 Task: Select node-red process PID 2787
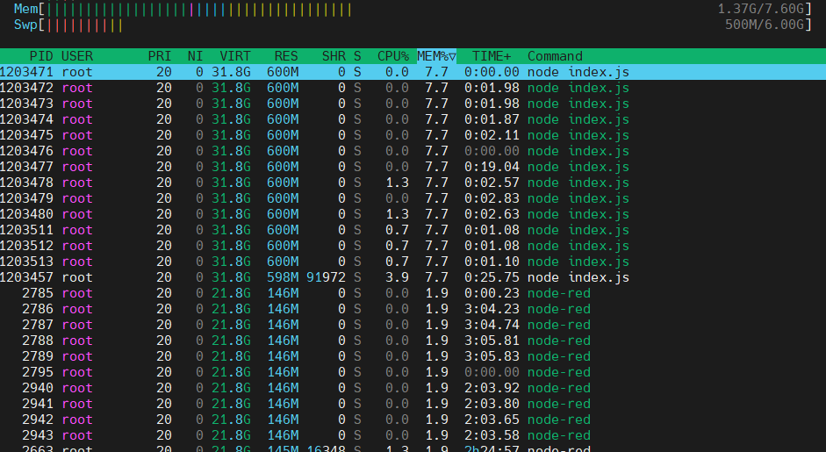point(413,325)
